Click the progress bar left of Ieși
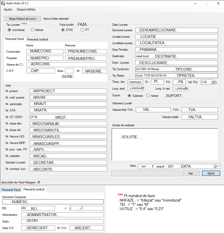Viewport: 224px width, 233px height. 145,173
